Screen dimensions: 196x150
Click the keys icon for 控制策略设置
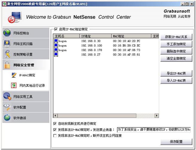[x=7, y=54]
